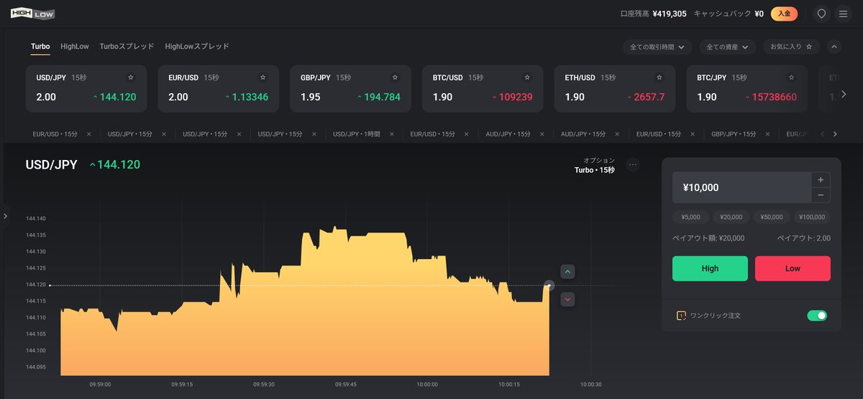Set amount to ¥5,000 preset

690,217
